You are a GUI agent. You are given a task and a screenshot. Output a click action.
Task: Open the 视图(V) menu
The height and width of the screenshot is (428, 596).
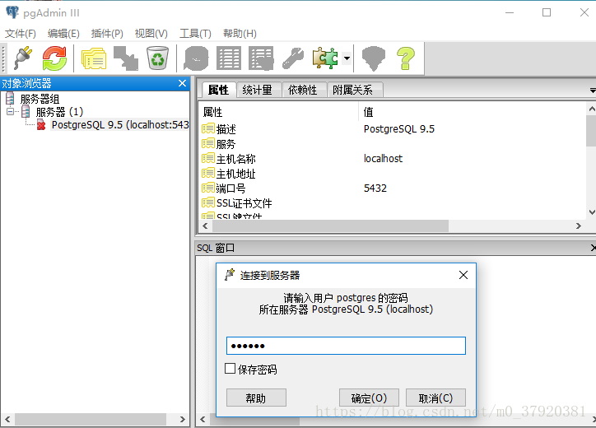click(151, 34)
